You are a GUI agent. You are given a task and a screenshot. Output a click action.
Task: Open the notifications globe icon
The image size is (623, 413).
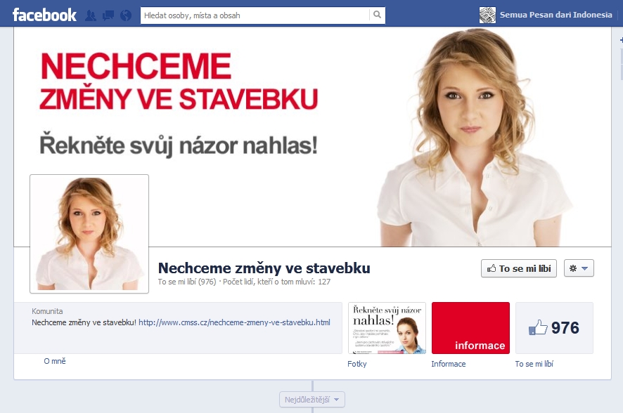pyautogui.click(x=126, y=15)
